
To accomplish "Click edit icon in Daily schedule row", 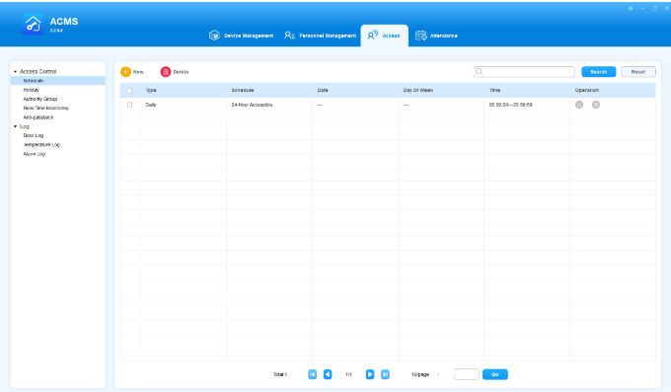I will [579, 105].
